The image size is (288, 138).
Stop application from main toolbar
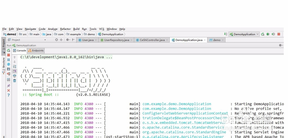(279, 34)
